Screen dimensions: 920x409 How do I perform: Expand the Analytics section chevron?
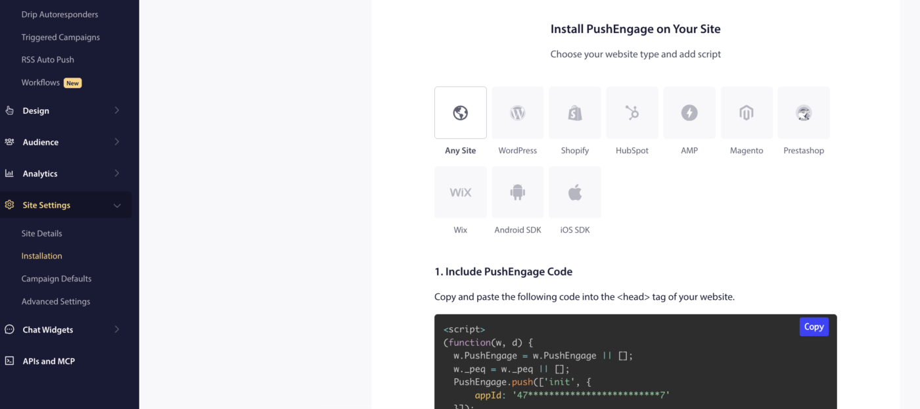[x=117, y=174]
